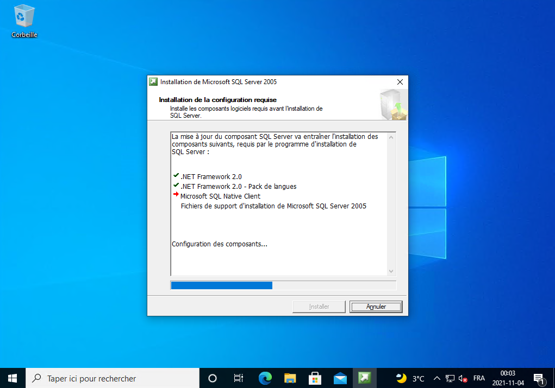Click the Annuler button
The height and width of the screenshot is (388, 555).
376,307
